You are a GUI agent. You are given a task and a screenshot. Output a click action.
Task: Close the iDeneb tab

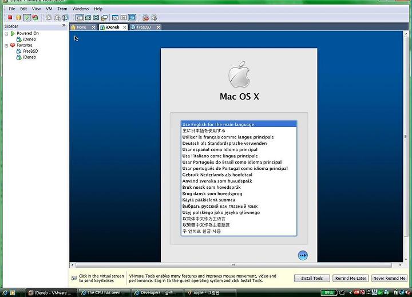(125, 27)
